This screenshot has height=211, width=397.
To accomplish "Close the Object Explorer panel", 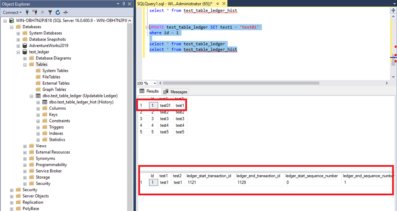I will 130,4.
